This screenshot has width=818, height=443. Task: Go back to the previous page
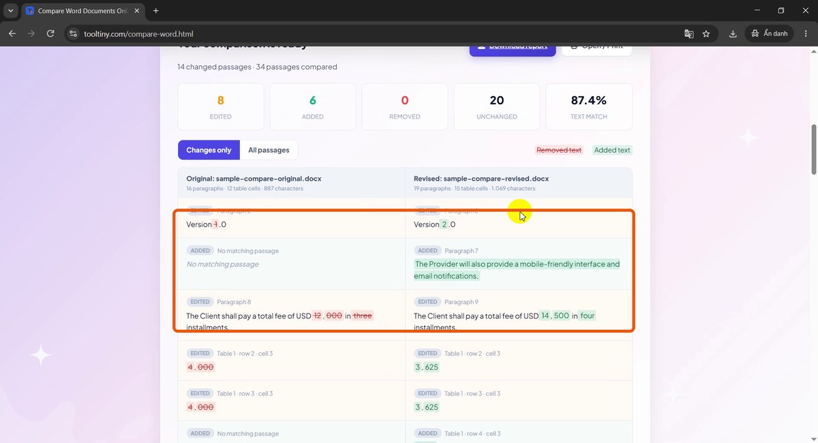click(12, 33)
